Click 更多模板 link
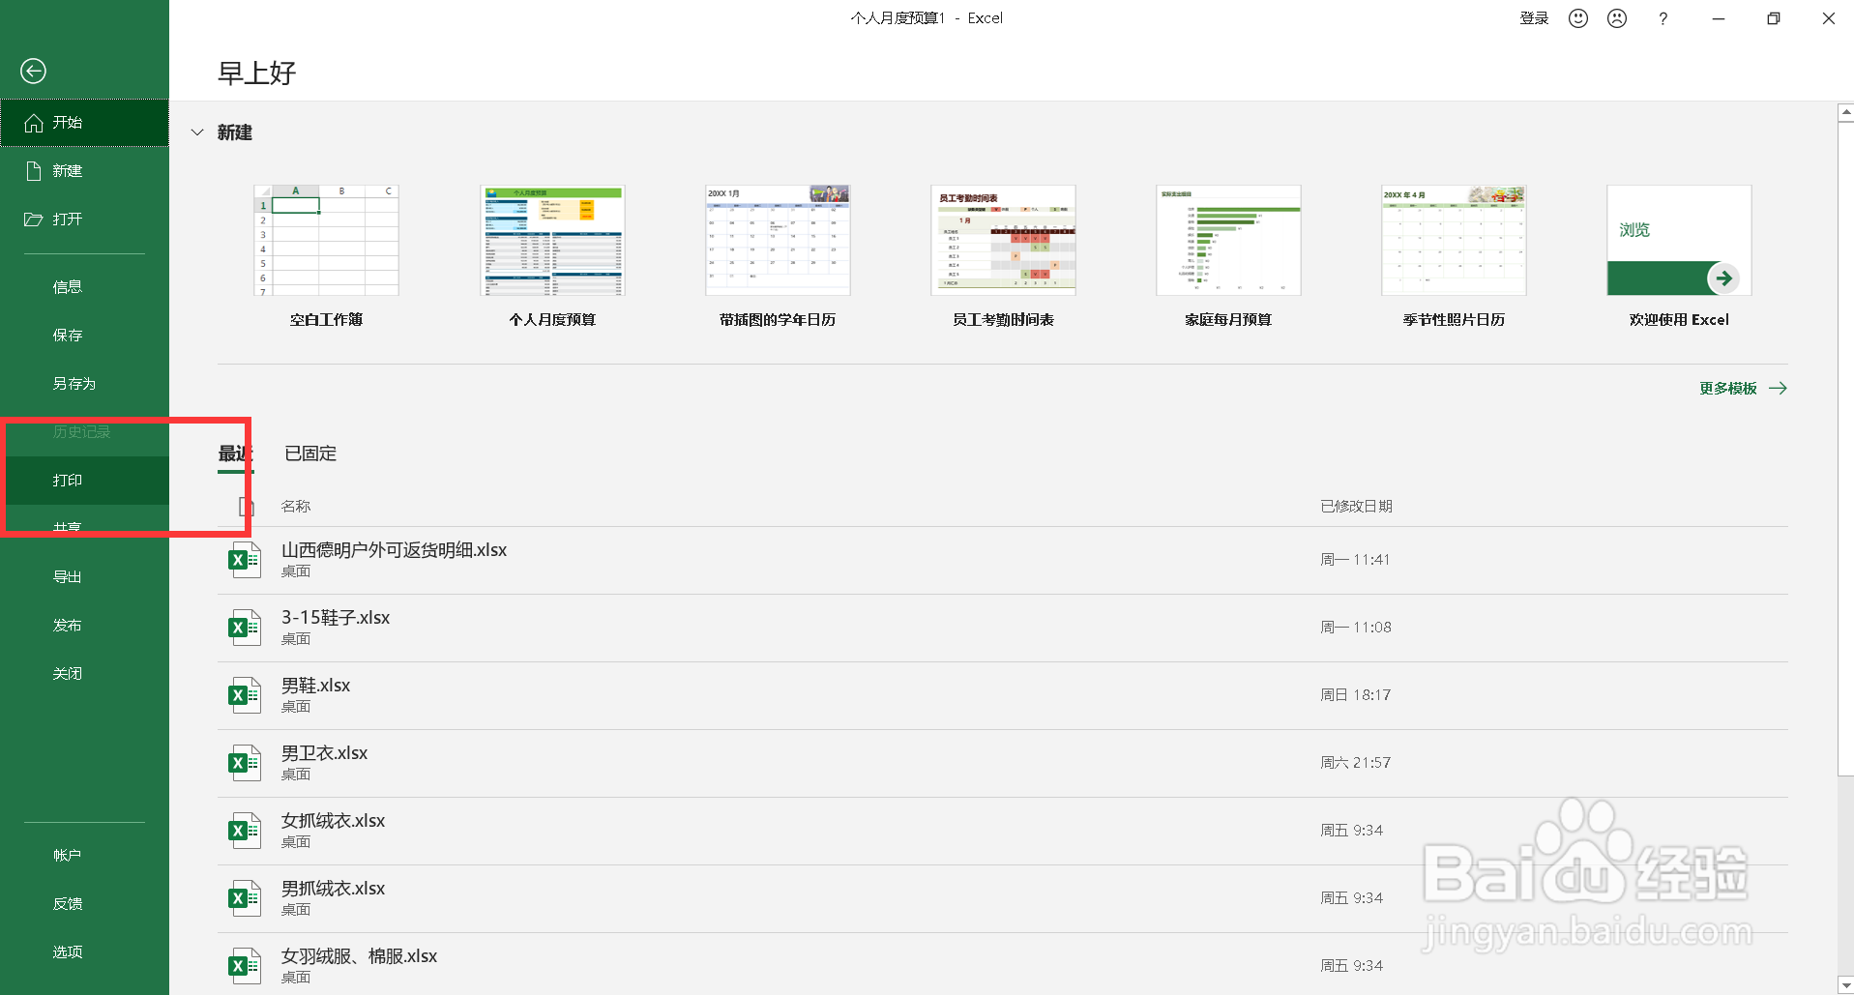Image resolution: width=1854 pixels, height=995 pixels. [x=1743, y=389]
